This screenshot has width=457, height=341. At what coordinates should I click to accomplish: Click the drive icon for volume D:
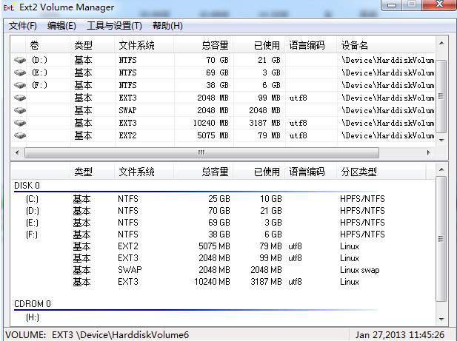pyautogui.click(x=20, y=60)
